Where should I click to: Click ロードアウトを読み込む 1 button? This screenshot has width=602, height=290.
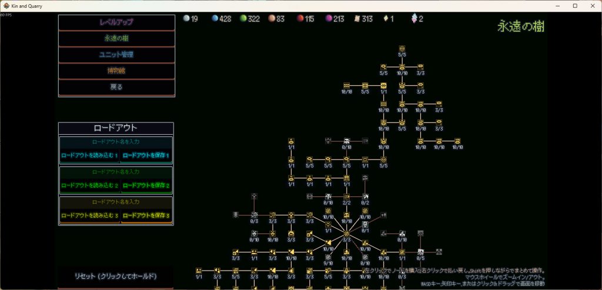pos(89,156)
